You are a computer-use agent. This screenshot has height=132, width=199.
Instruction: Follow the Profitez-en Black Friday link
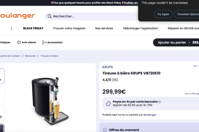131,3
